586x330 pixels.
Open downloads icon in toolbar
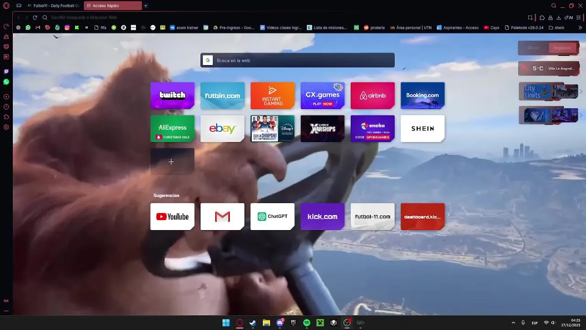559,17
